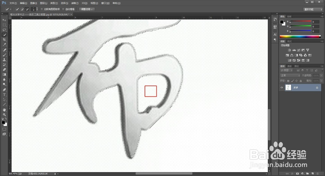This screenshot has width=325, height=176.
Task: Select the Eraser tool
Action: (4, 70)
